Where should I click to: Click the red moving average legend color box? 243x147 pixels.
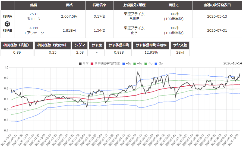[92, 64]
